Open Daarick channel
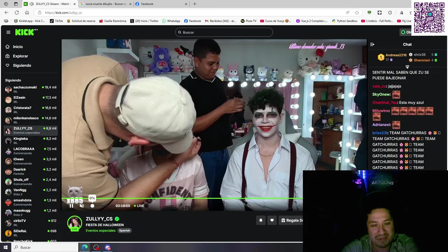The height and width of the screenshot is (252, 448). point(31,171)
